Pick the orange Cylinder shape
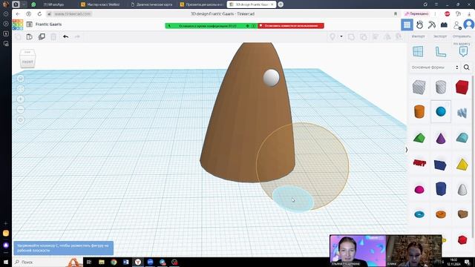This screenshot has width=475, height=267. tap(419, 112)
